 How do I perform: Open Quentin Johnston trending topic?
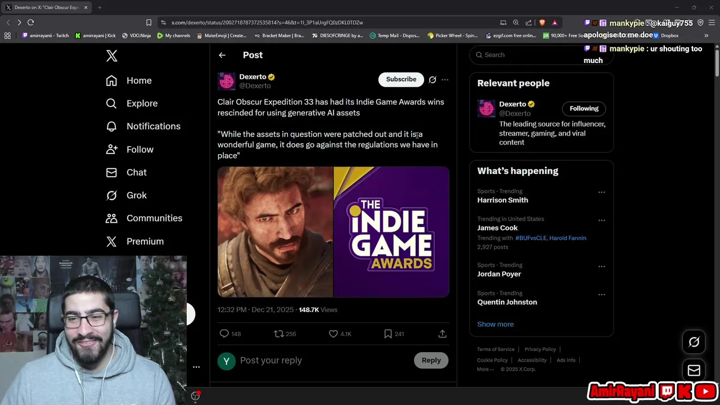(x=507, y=302)
